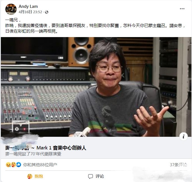Open the studio interview preview image
The image size is (192, 182).
pos(96,87)
